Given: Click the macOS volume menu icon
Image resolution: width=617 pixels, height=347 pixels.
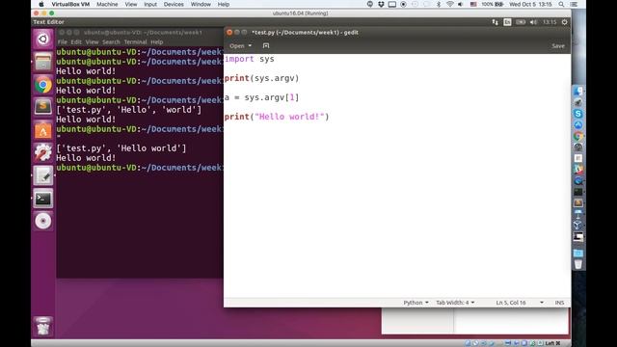Looking at the screenshot, I should pos(461,4).
